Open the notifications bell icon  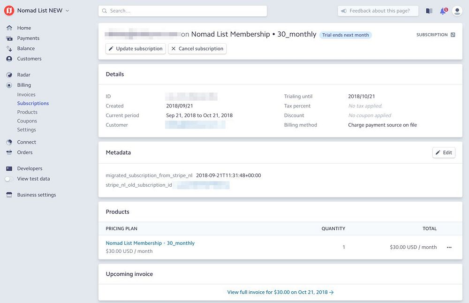pos(443,11)
